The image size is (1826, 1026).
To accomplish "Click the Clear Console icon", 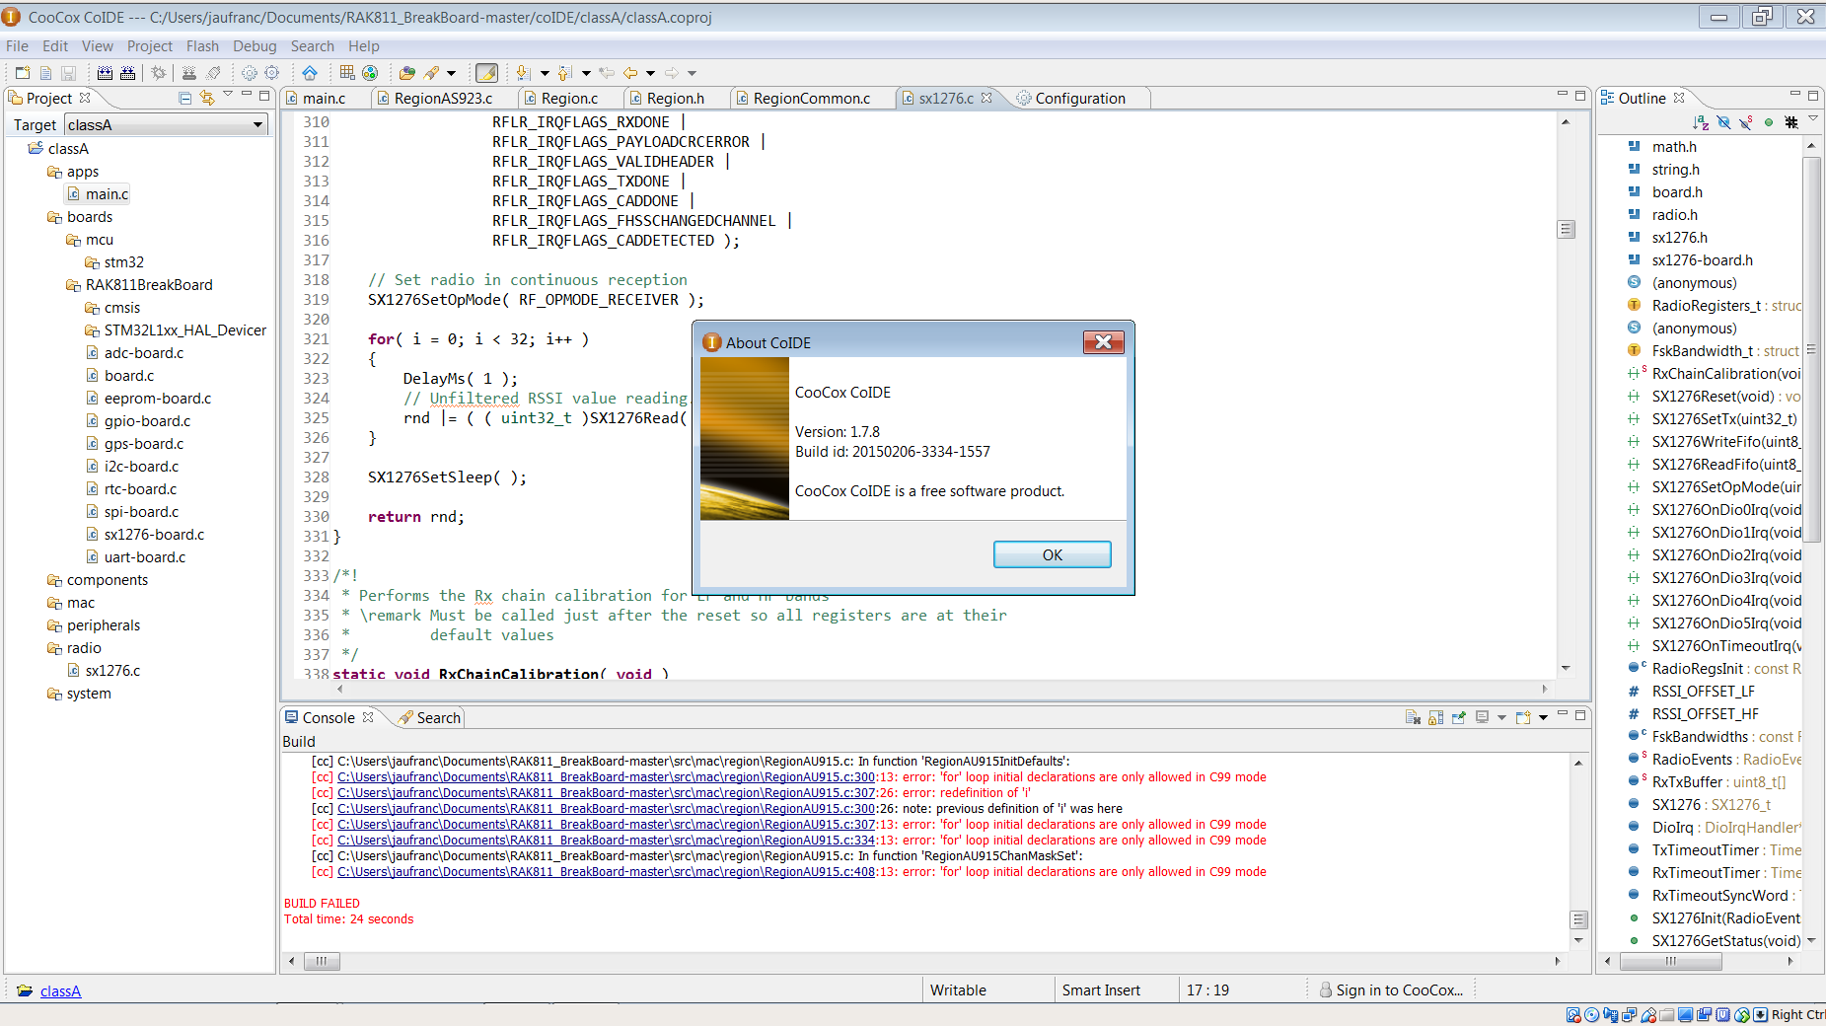I will [1413, 718].
